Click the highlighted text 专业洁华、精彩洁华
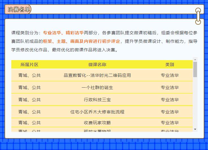Image resolution: width=208 pixels, height=150 pixels. point(63,33)
